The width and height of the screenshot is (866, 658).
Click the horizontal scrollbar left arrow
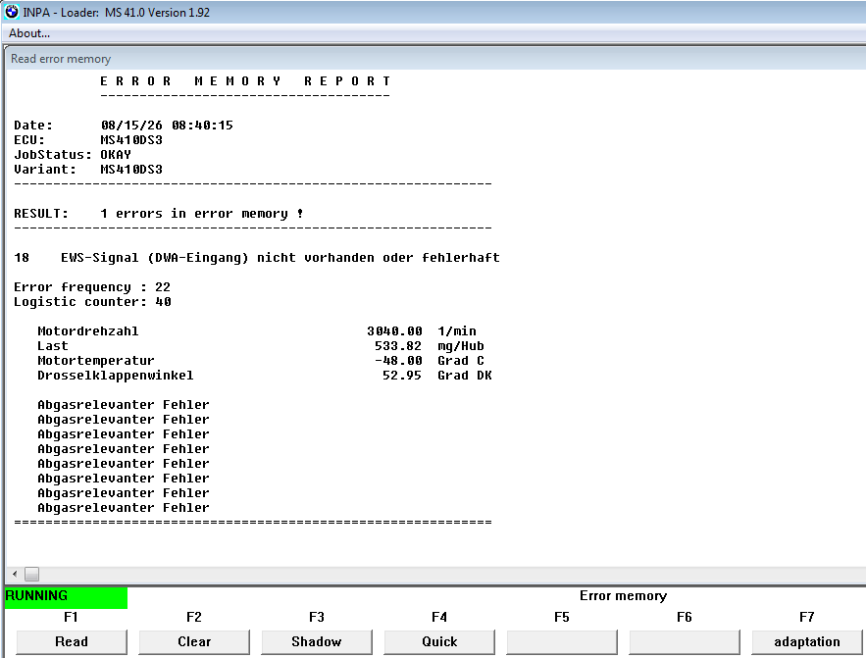pos(15,574)
